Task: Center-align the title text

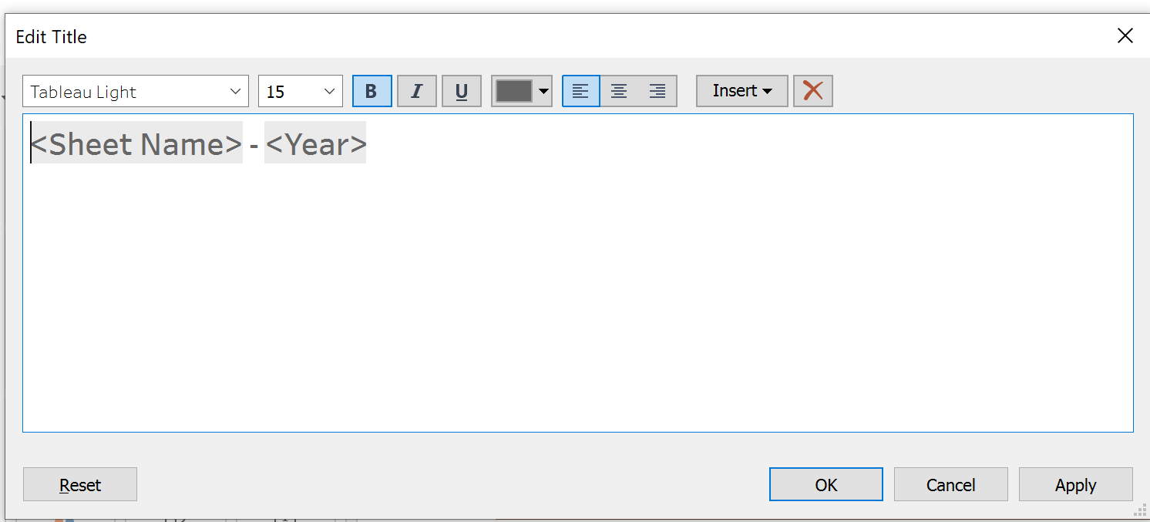Action: click(619, 91)
